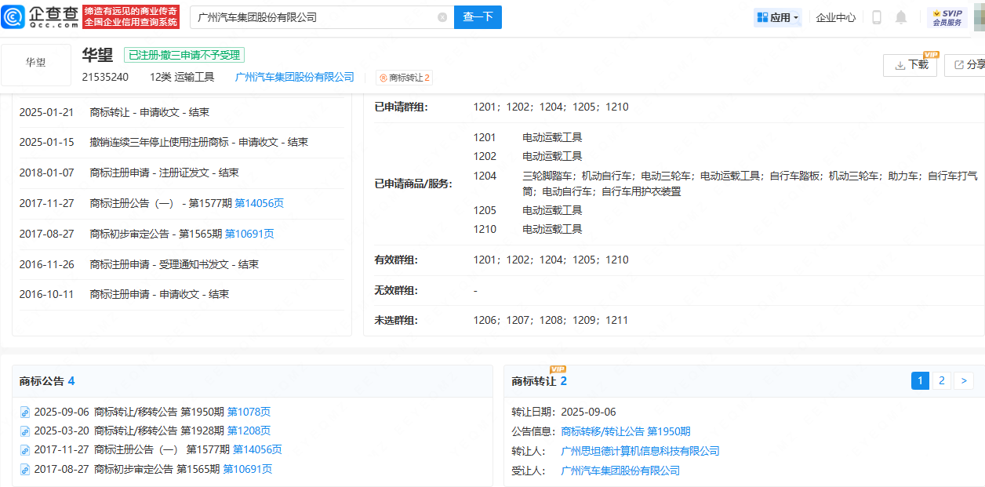Select the 未选群组 value 1206；1207；1208；1209；1211
Viewport: 985px width, 487px height.
click(x=551, y=320)
